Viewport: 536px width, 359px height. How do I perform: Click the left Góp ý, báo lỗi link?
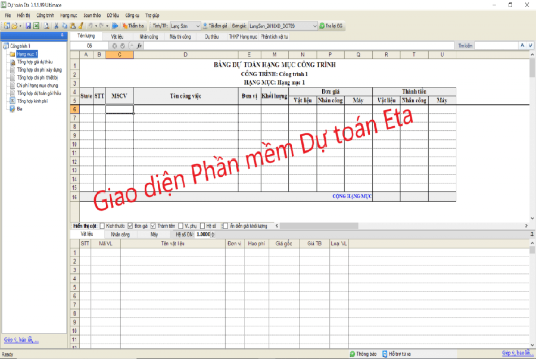pyautogui.click(x=21, y=340)
